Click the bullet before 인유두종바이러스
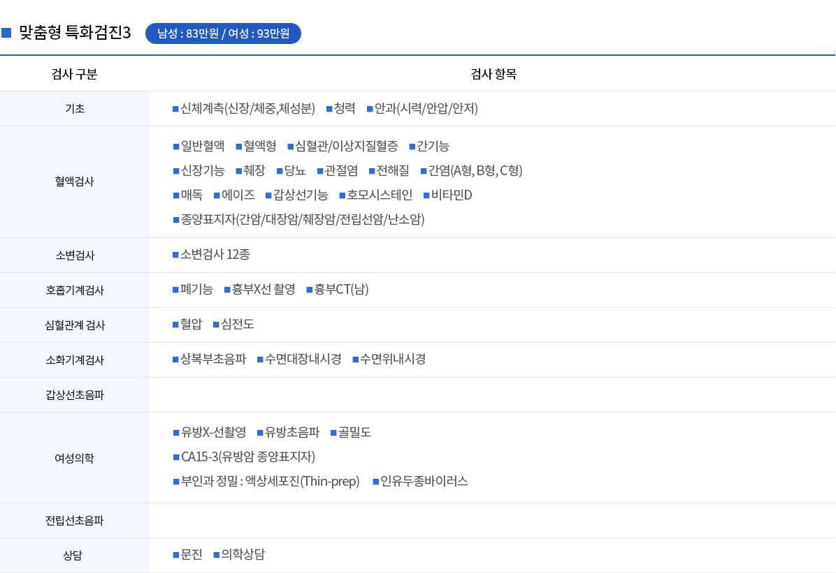836x573 pixels. click(375, 482)
